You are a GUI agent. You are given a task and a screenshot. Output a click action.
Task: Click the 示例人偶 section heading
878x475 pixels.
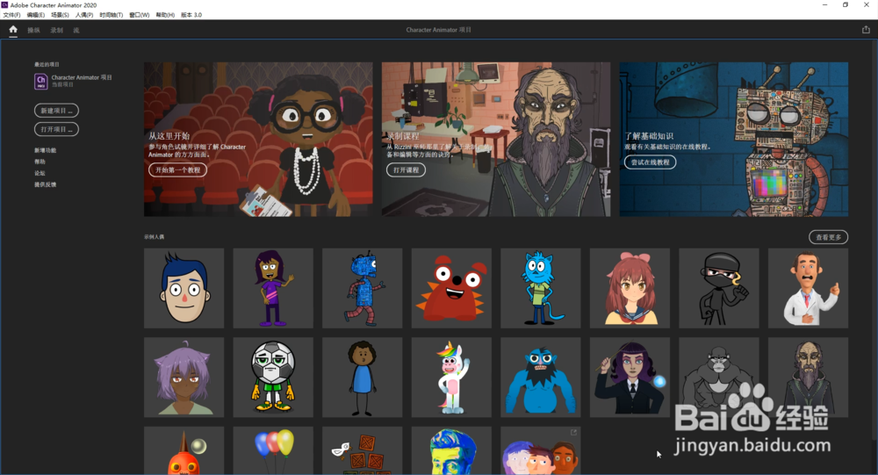[154, 237]
